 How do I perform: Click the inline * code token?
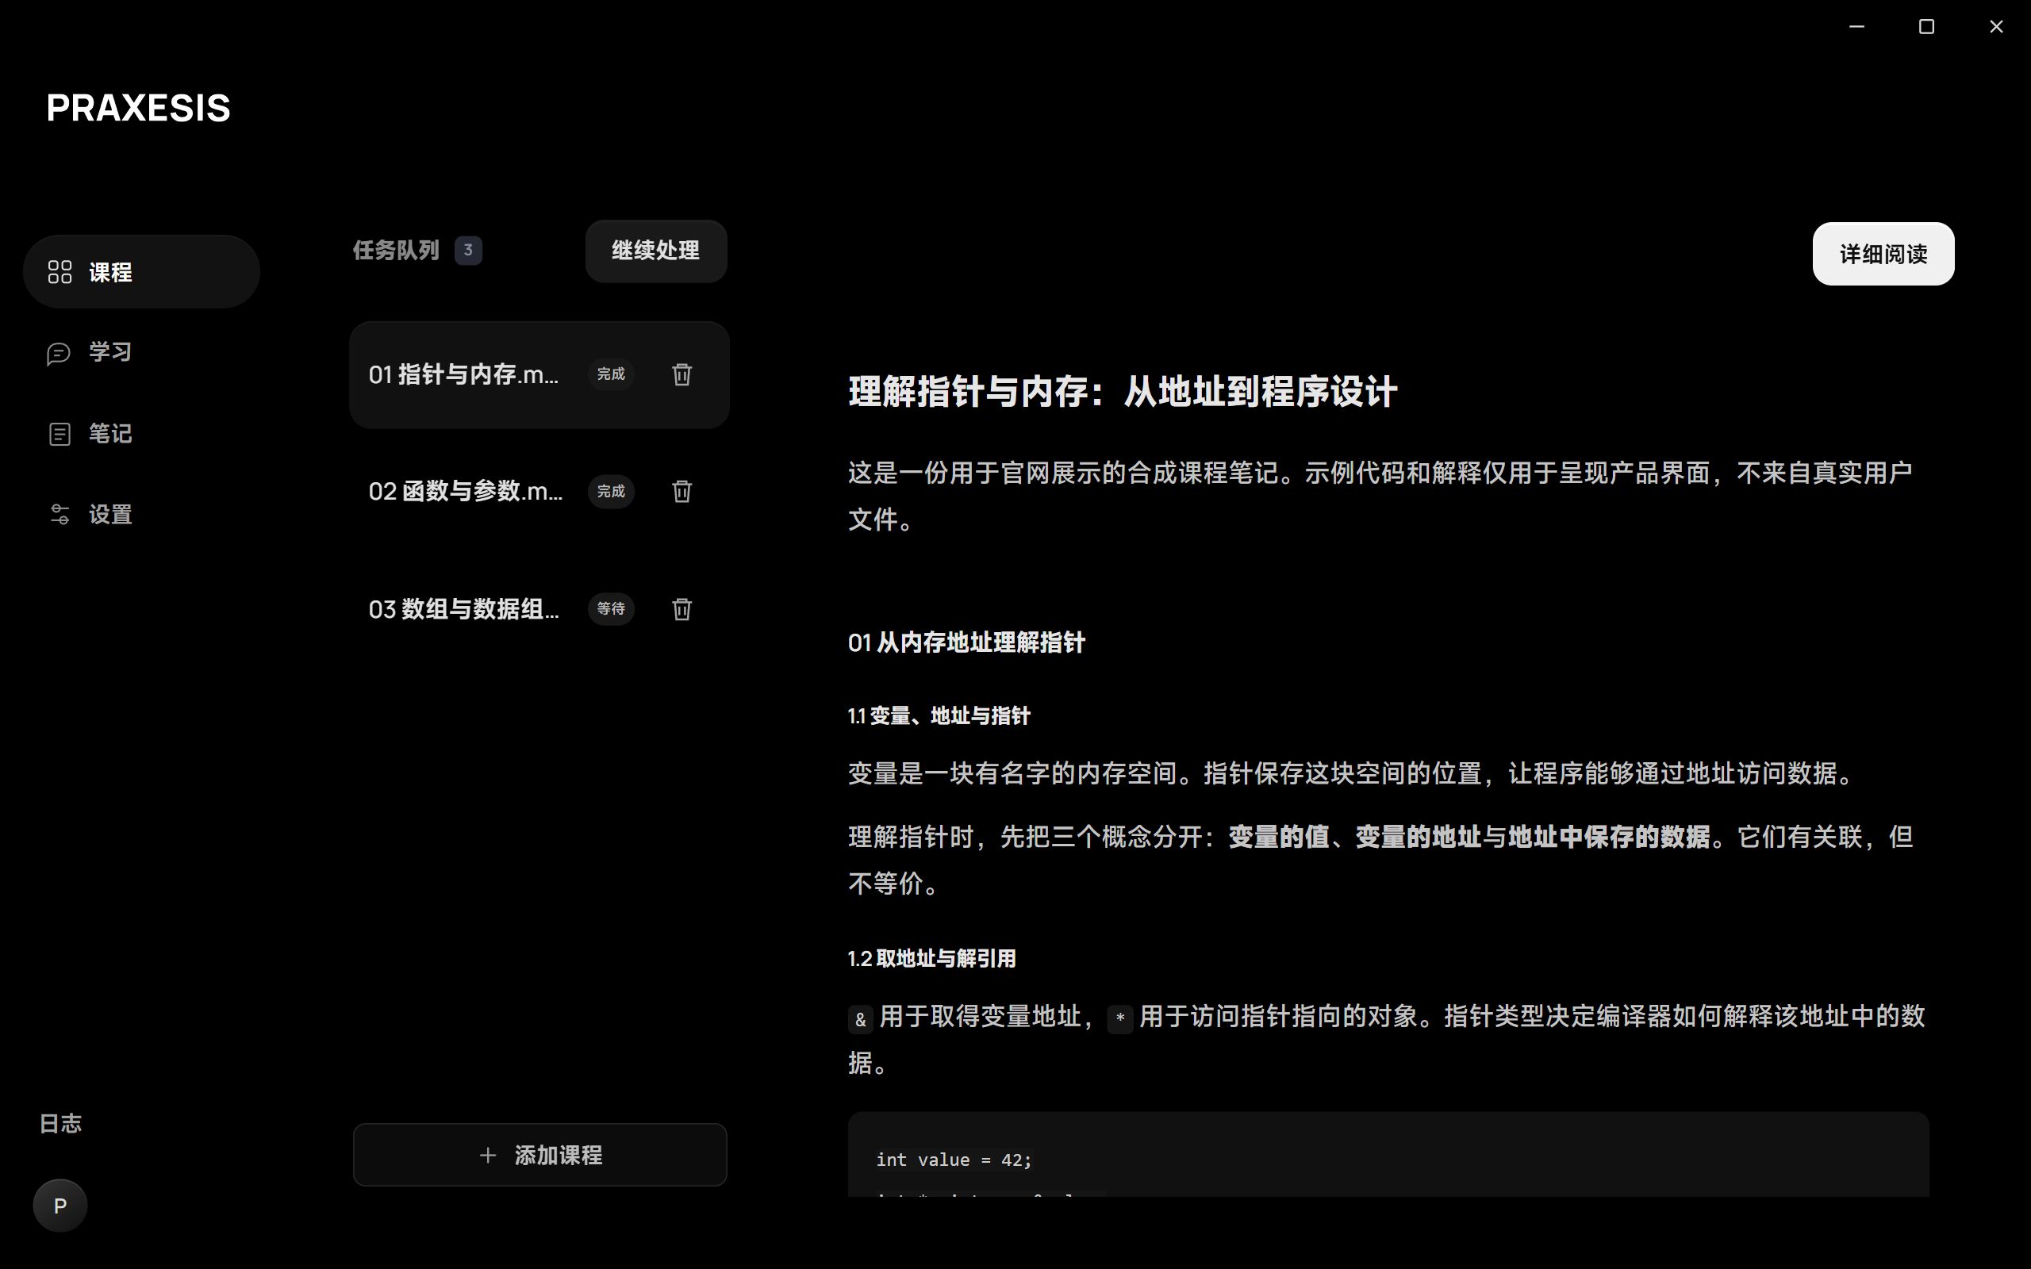pos(1120,1020)
